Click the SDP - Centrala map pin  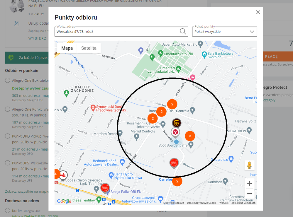192,110
